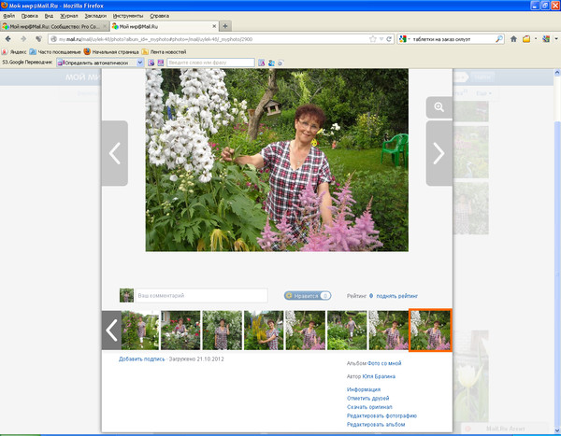Click the Нравится like button
Viewport: 561px width, 436px height.
point(308,296)
